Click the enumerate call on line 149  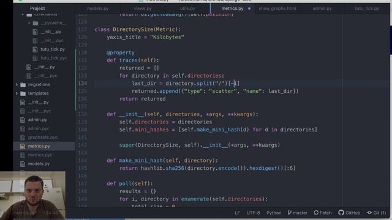pyautogui.click(x=195, y=199)
